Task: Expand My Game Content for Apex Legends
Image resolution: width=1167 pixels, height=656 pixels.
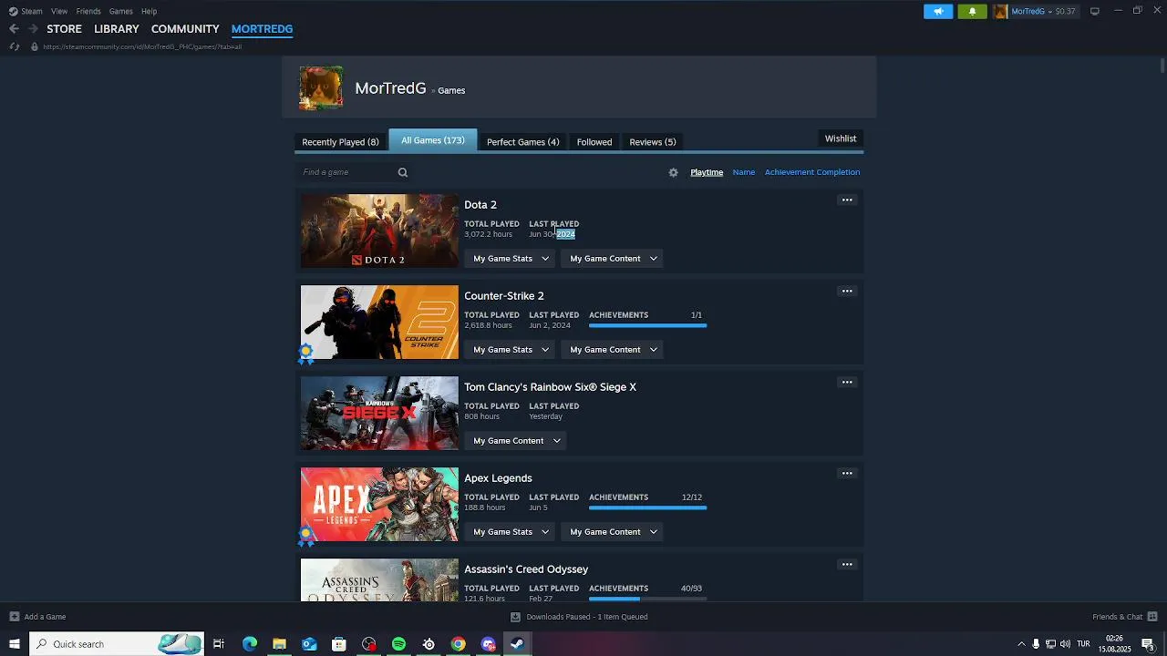Action: coord(613,532)
